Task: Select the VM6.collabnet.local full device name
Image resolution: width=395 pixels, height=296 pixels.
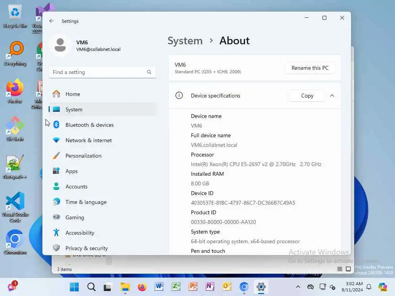Action: (214, 145)
